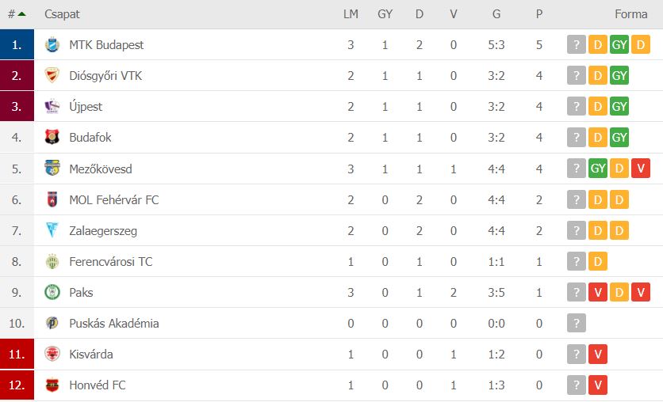Click the Csapat column header

point(62,14)
